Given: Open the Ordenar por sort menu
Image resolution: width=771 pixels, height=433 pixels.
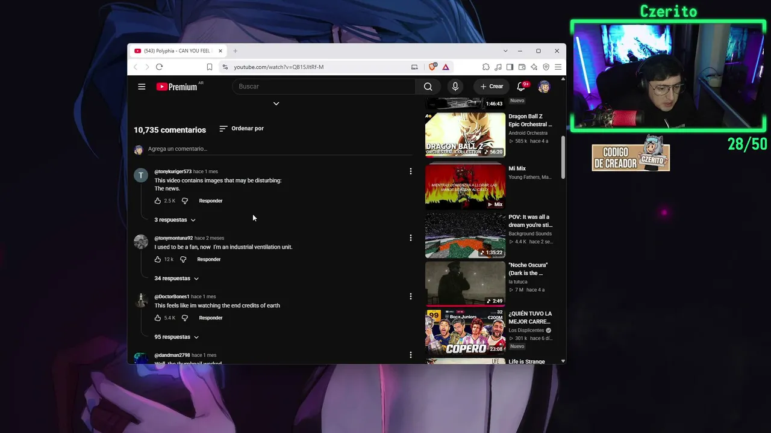Looking at the screenshot, I should pyautogui.click(x=241, y=129).
